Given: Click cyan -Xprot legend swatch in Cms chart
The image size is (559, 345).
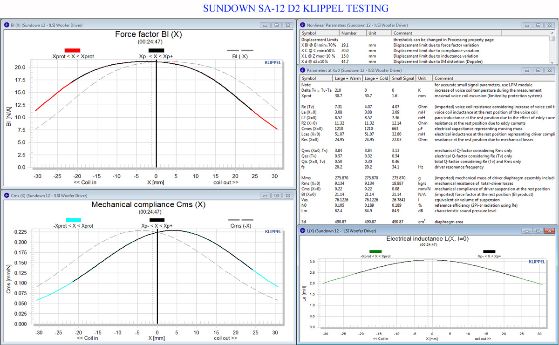Looking at the screenshot, I should (x=73, y=220).
